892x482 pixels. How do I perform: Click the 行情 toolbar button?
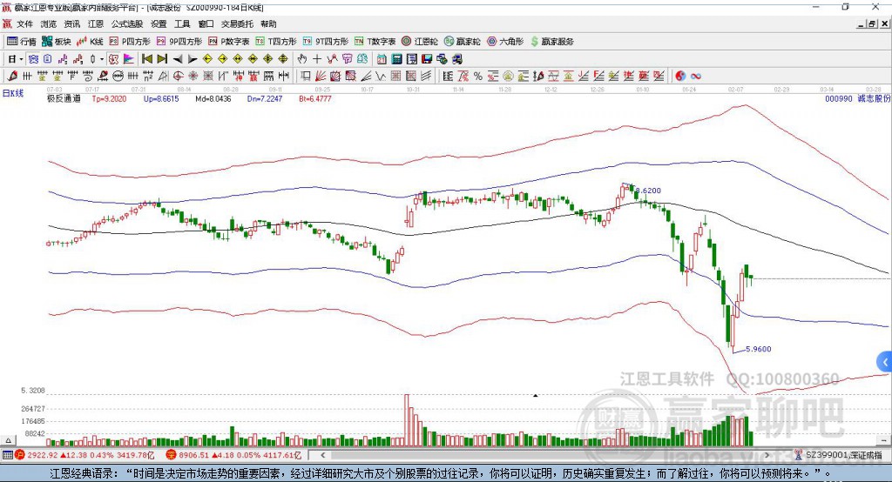22,42
